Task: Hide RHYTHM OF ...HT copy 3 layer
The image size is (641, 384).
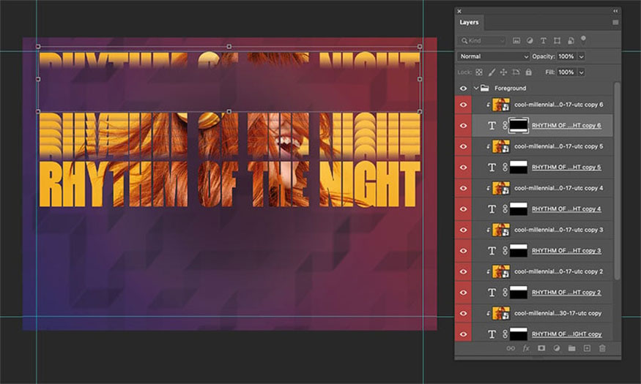Action: [463, 251]
